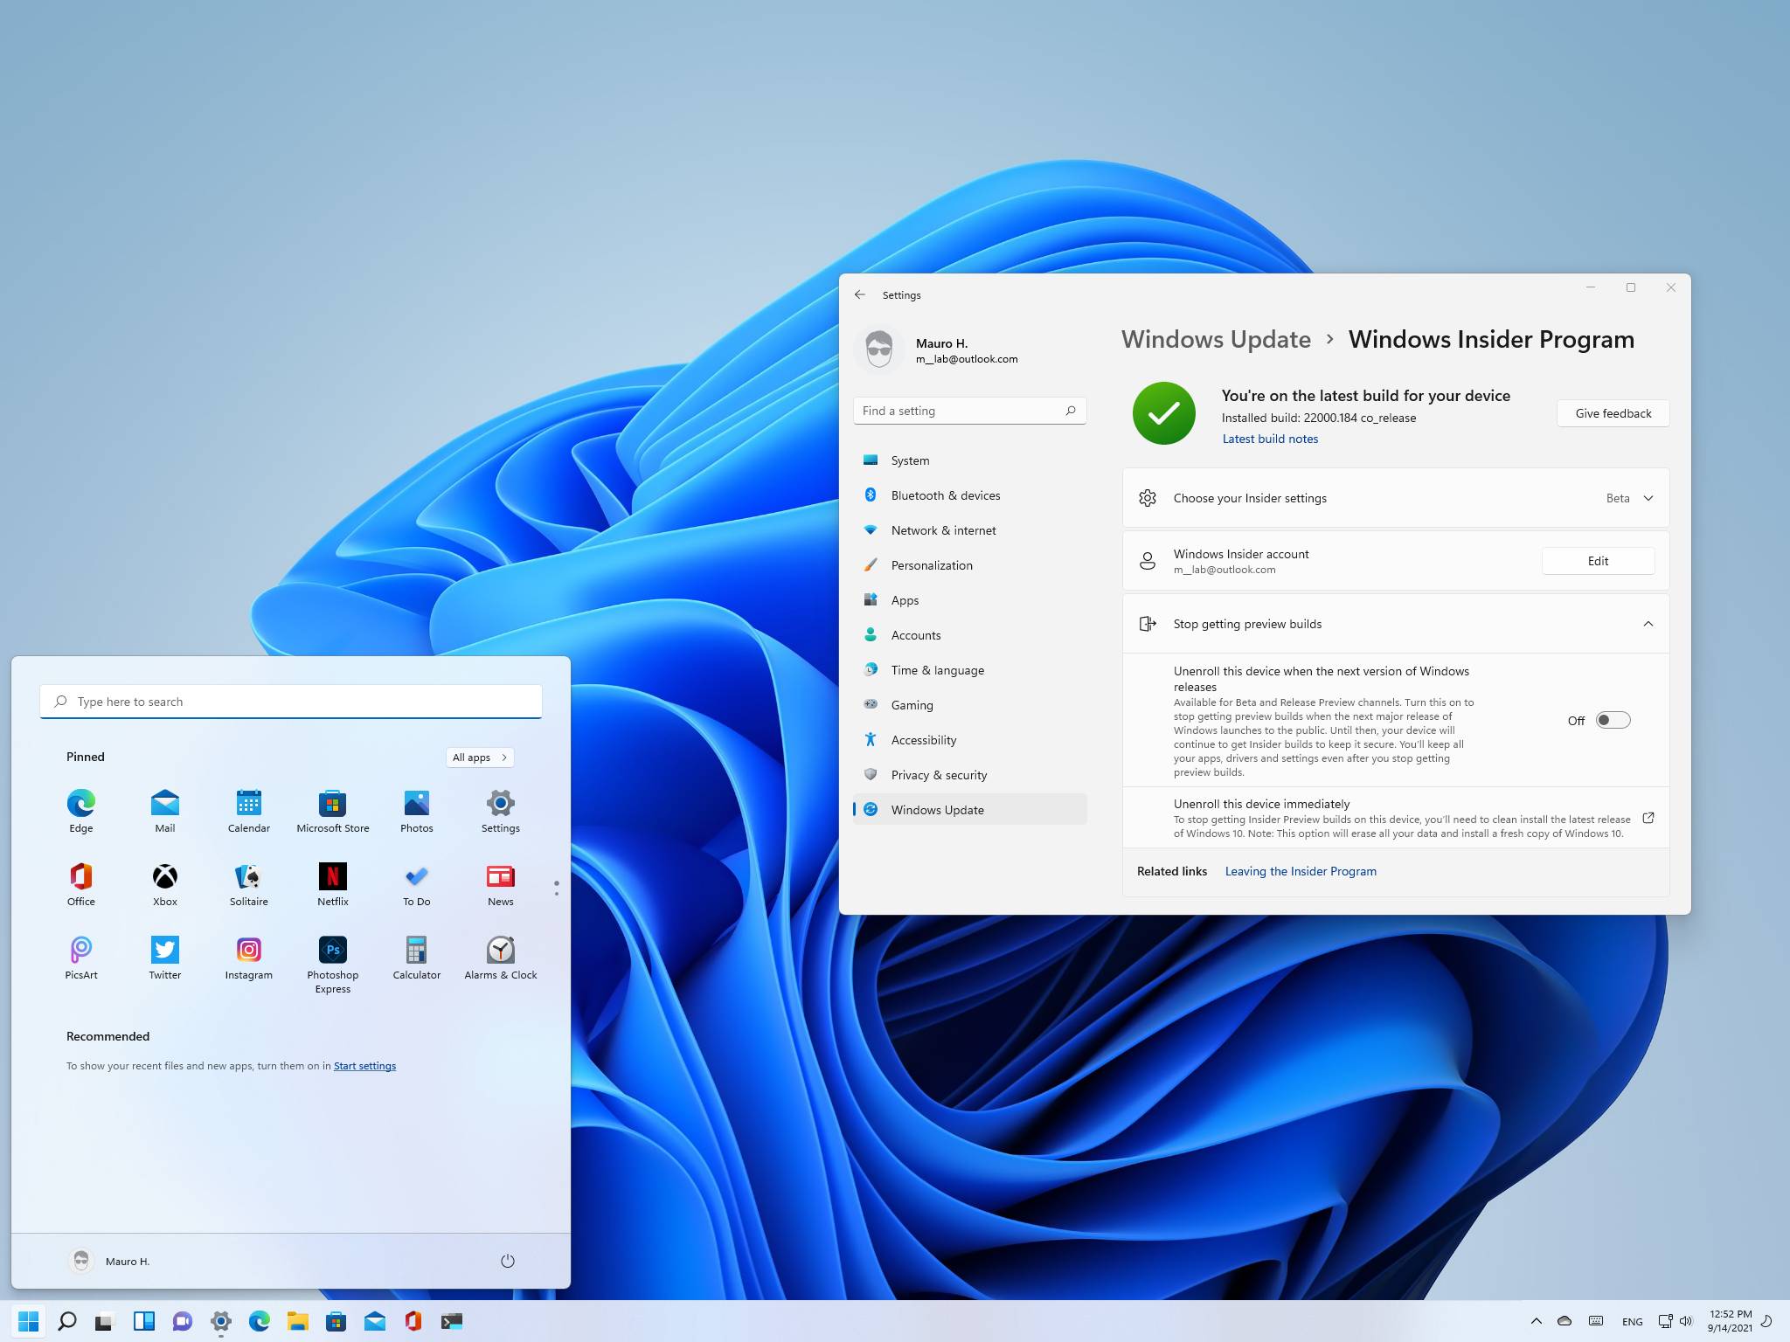Viewport: 1790px width, 1342px height.
Task: Find a setting search field in Settings
Action: [968, 411]
